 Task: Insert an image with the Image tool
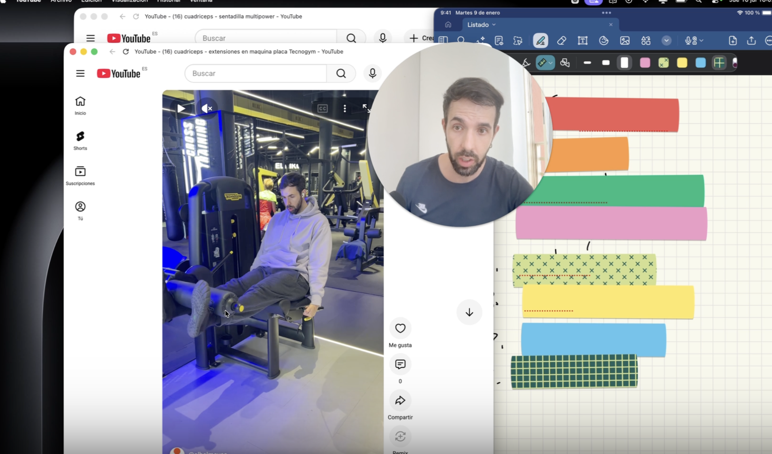pyautogui.click(x=625, y=40)
